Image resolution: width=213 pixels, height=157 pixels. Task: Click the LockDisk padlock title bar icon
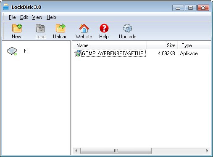[x=6, y=7]
